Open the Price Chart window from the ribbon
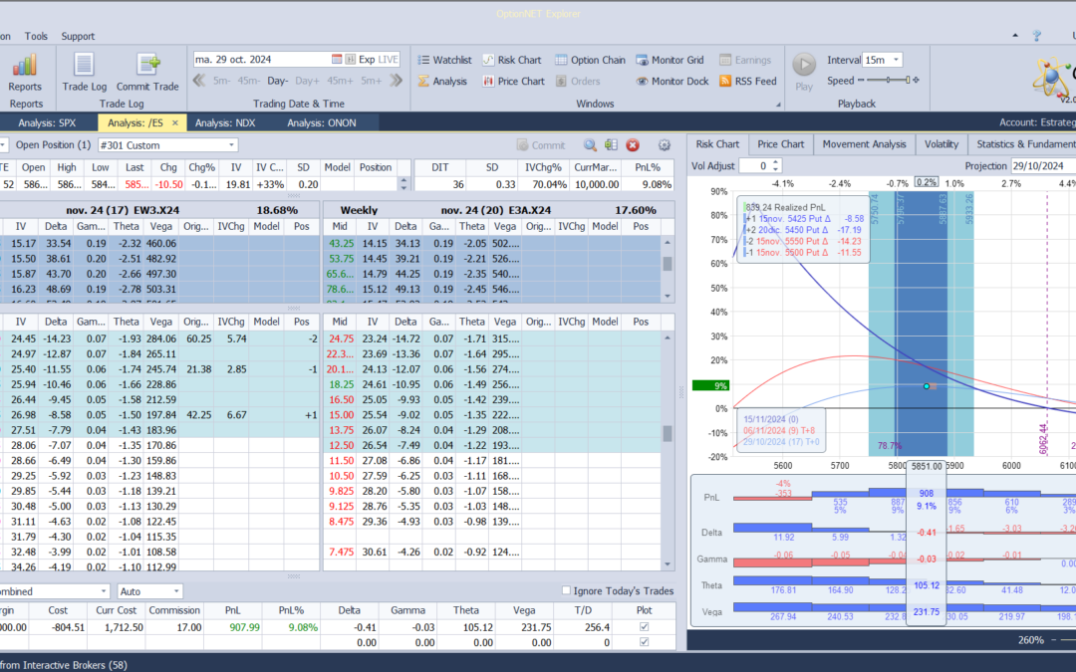1076x672 pixels. 513,81
